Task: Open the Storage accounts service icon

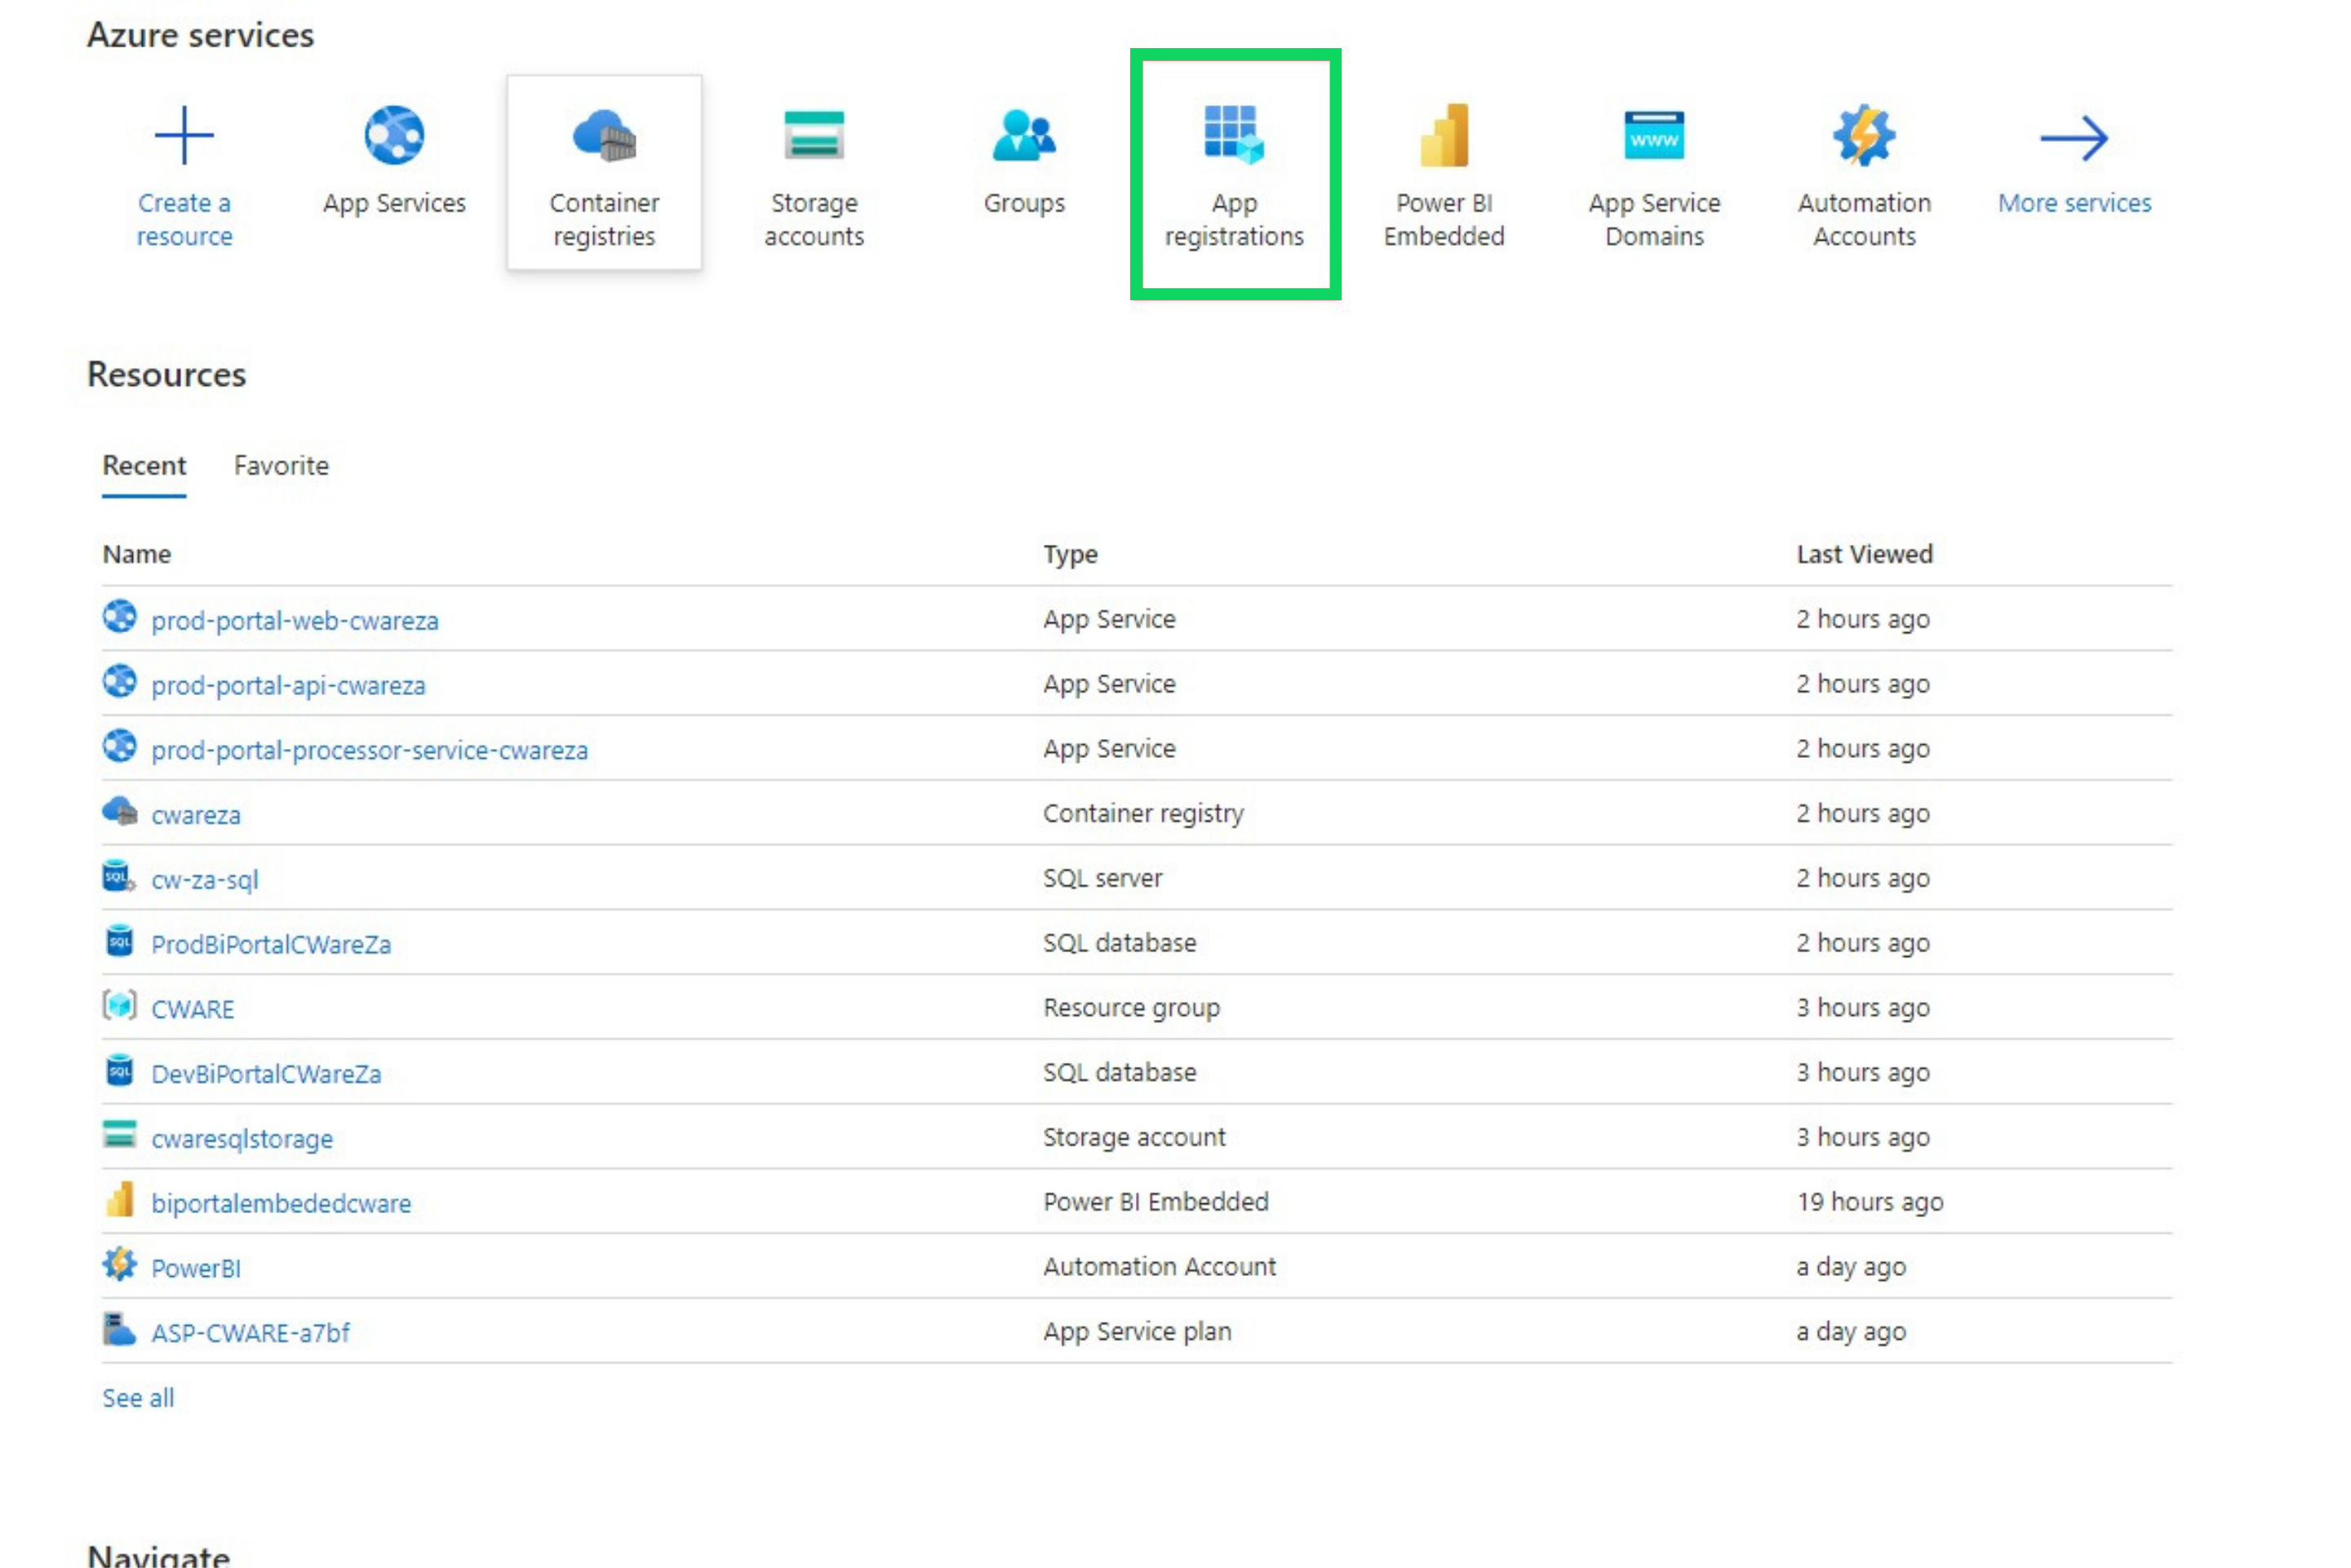Action: (814, 135)
